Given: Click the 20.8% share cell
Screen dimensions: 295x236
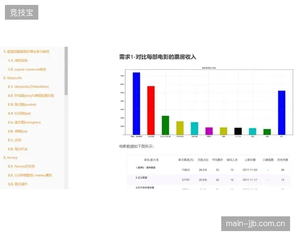Looking at the screenshot, I should pos(203,180).
